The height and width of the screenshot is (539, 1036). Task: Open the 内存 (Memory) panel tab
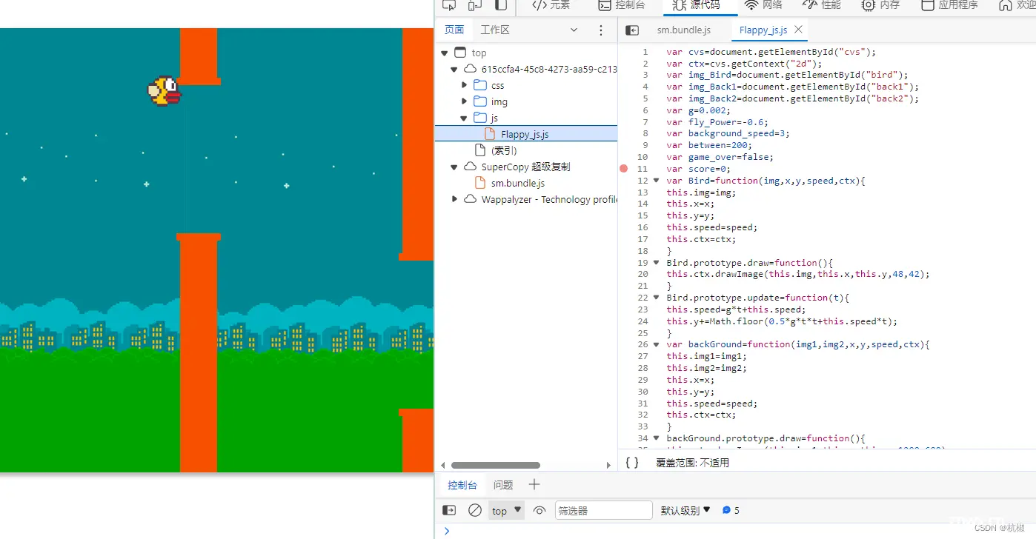[x=880, y=5]
